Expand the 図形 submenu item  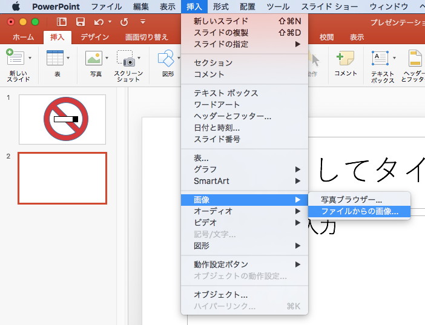click(x=245, y=246)
